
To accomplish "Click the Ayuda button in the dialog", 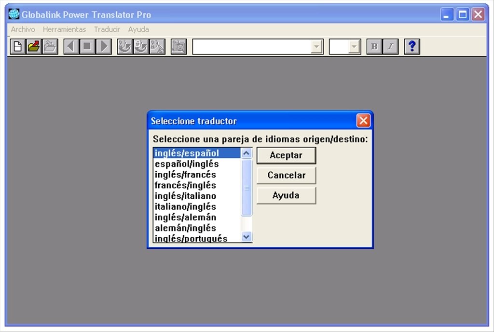I will pos(286,195).
